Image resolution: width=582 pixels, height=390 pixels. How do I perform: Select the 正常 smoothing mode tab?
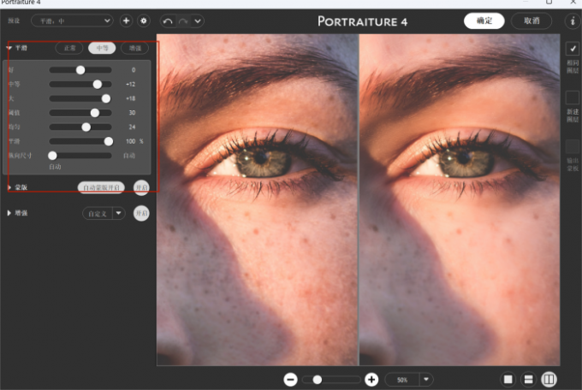pyautogui.click(x=70, y=49)
